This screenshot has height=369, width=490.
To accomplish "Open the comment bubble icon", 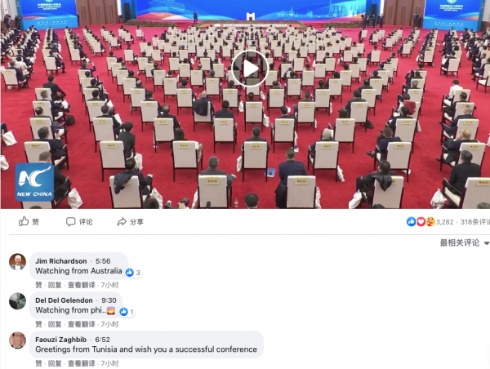I will tap(70, 221).
